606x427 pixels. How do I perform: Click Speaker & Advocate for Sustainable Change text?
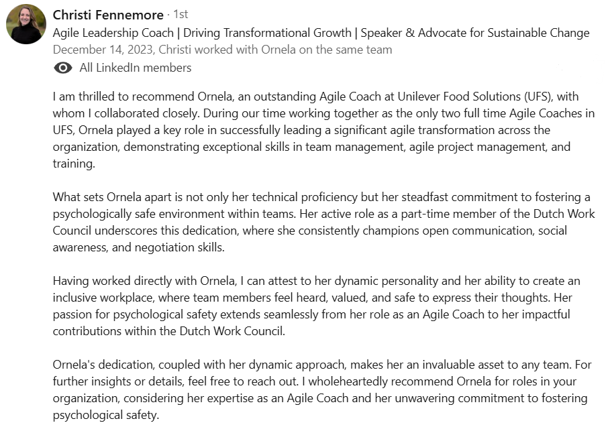[x=475, y=33]
